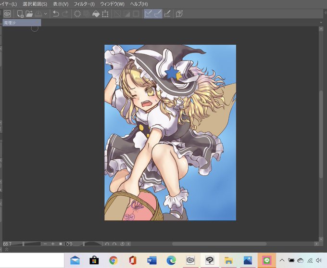Click the Deselect icon
This screenshot has height=268, width=327.
point(117,14)
